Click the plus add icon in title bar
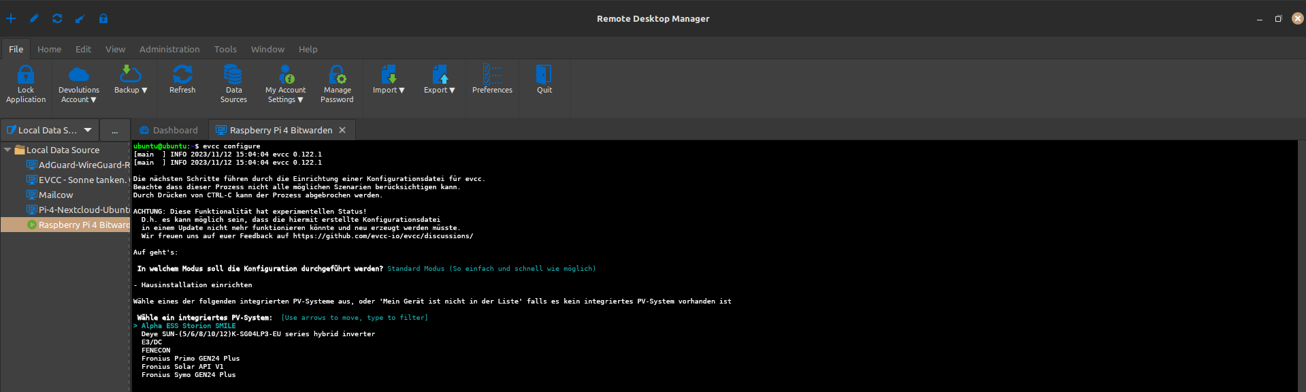 point(11,18)
